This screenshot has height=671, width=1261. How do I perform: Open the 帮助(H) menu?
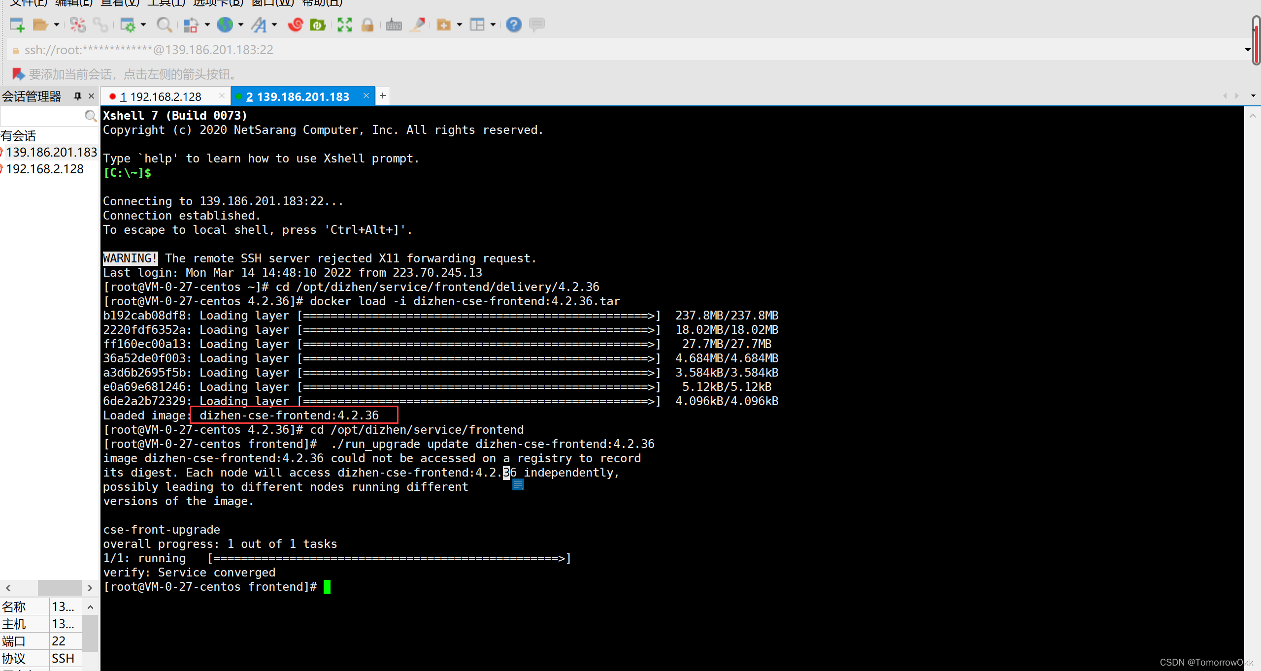tap(322, 3)
